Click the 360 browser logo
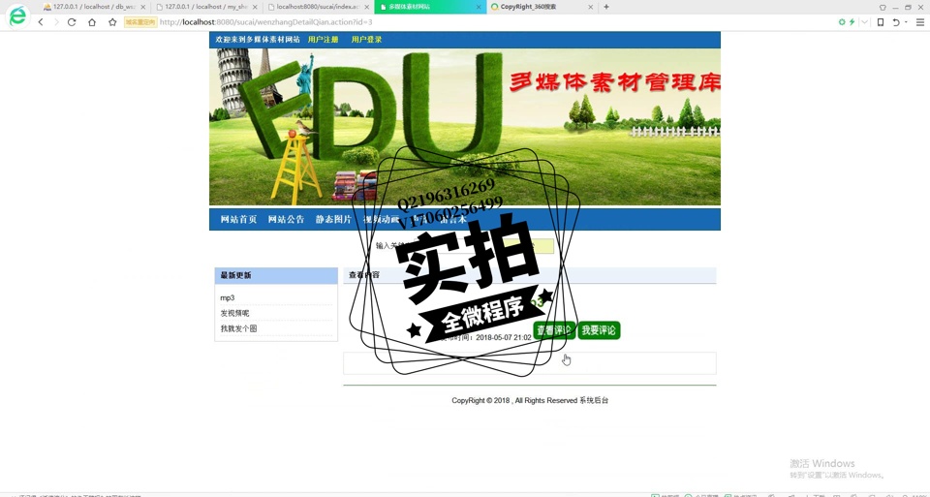 click(x=17, y=16)
